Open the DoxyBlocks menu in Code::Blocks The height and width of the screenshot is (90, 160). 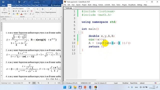point(132,5)
